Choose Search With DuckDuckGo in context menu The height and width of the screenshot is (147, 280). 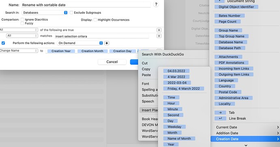pos(163,55)
